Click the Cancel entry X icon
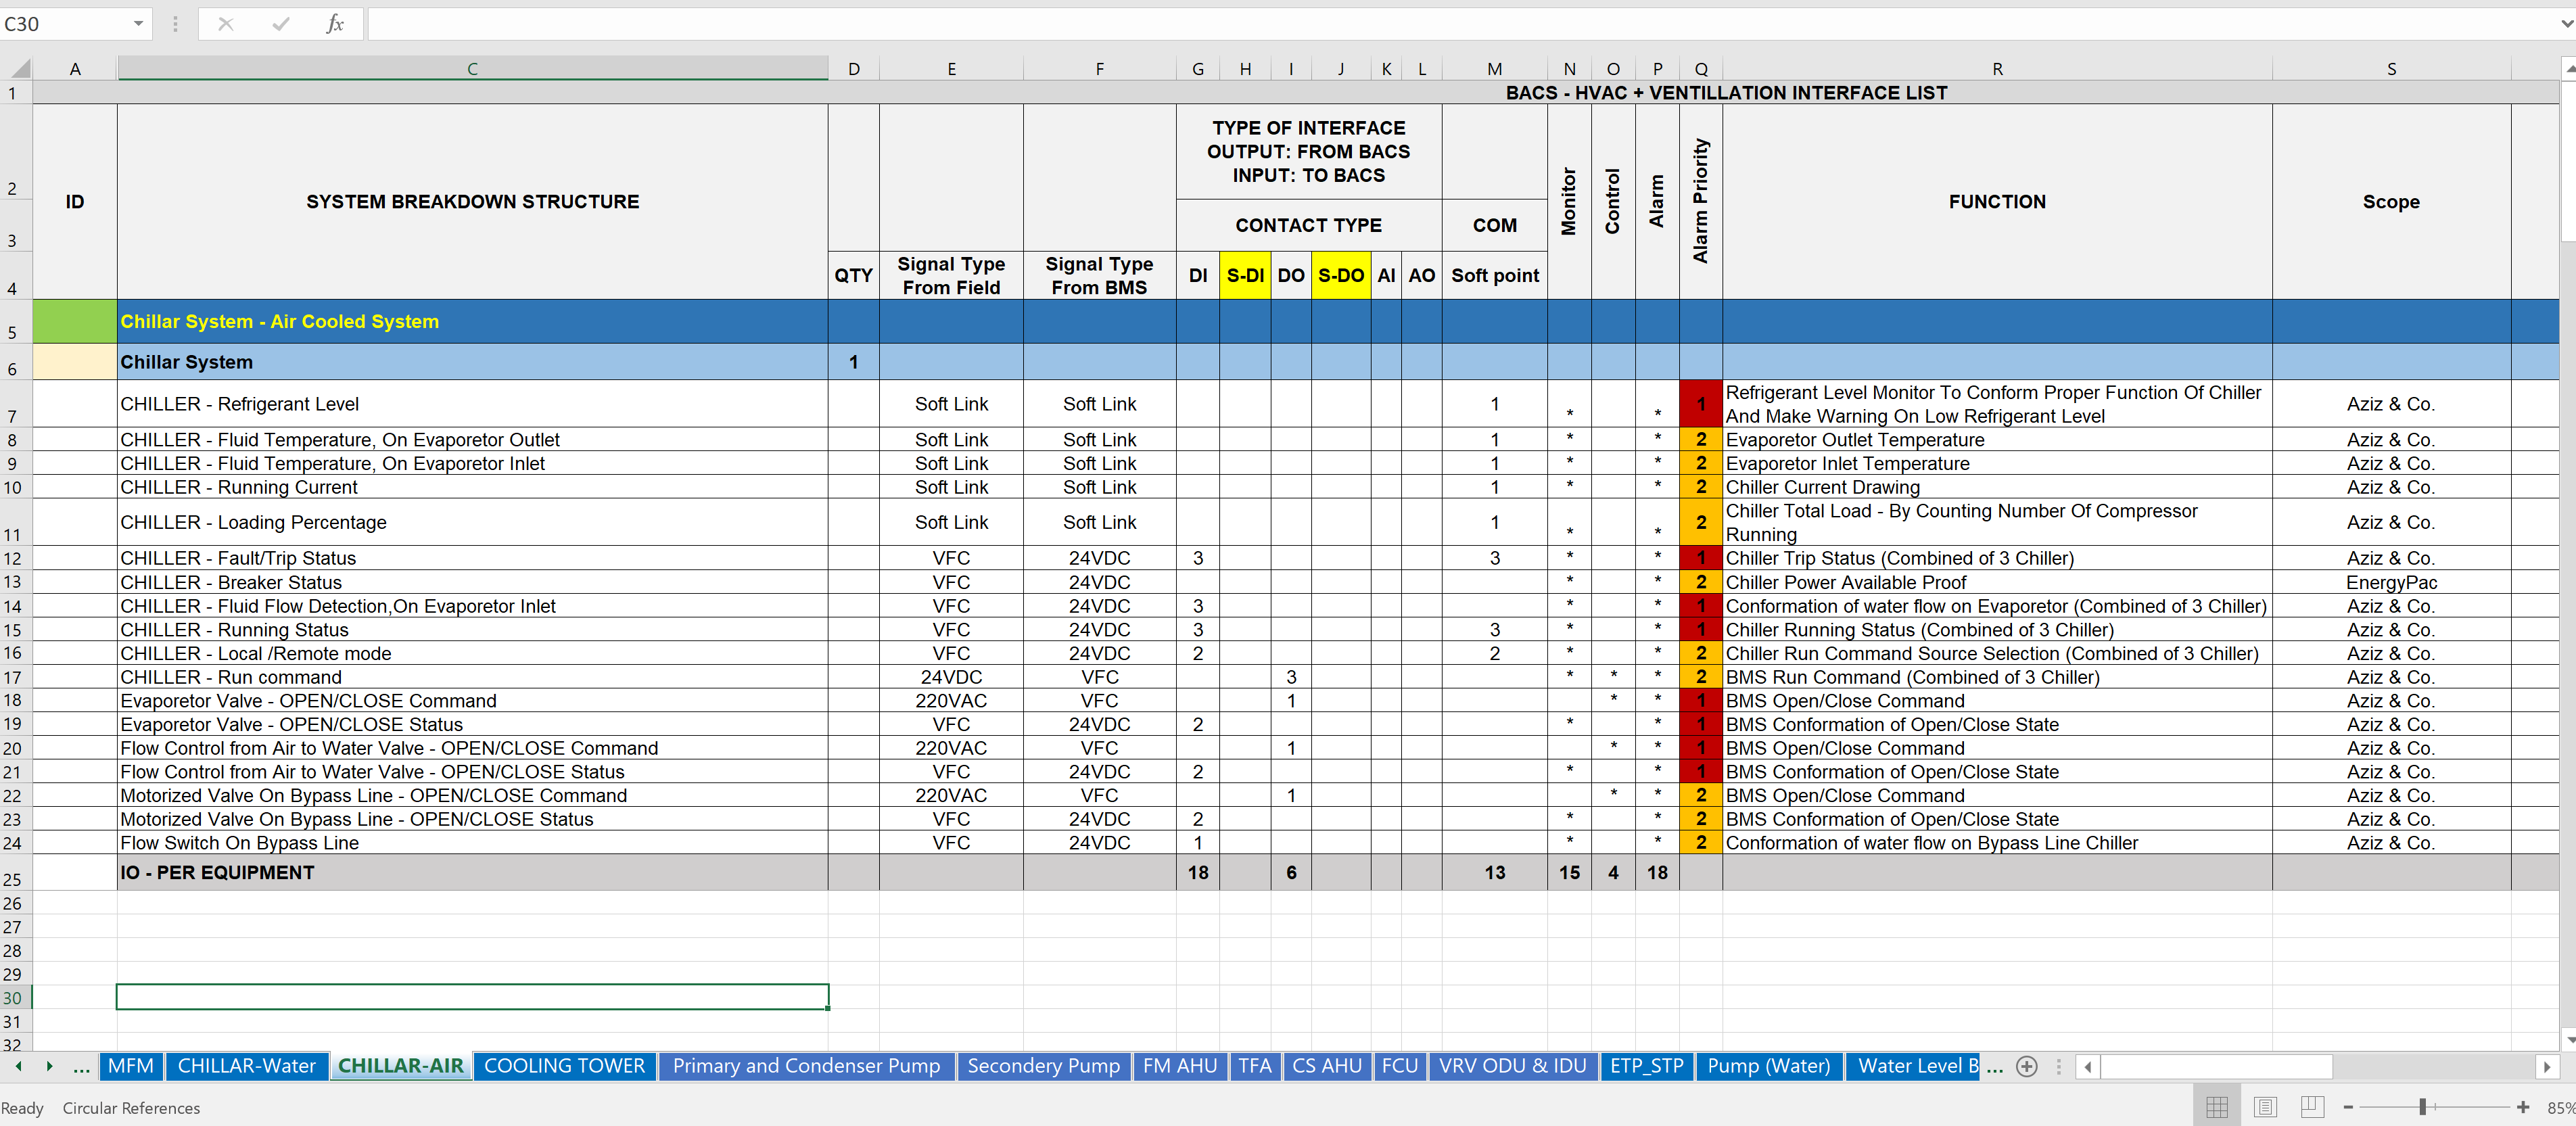Image resolution: width=2576 pixels, height=1126 pixels. click(225, 24)
